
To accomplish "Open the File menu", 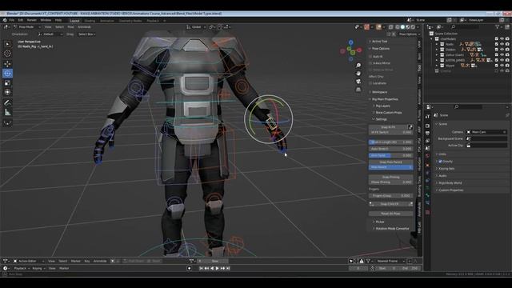I will point(12,20).
